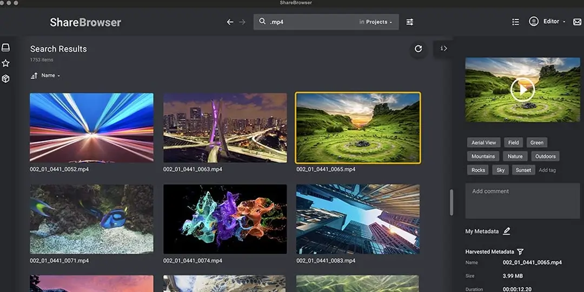Filter Harvested Metadata with funnel icon
Image resolution: width=584 pixels, height=292 pixels.
(520, 252)
